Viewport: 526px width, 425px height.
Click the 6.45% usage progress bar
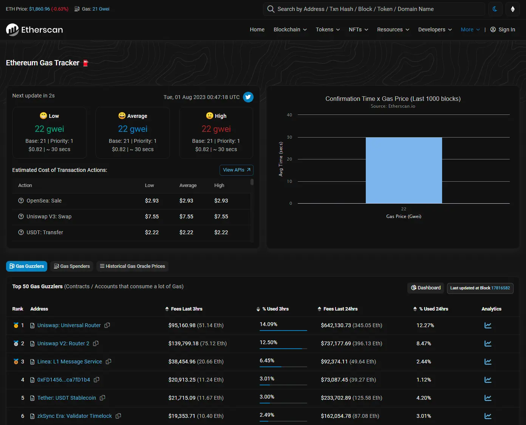pyautogui.click(x=283, y=366)
